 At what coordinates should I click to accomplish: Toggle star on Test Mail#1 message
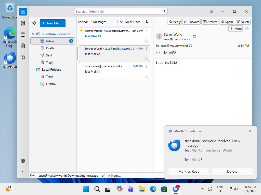coord(146,77)
